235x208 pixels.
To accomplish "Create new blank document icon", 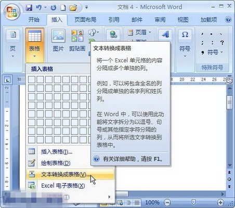I will tap(63, 8).
